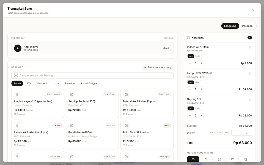Select QR code payment method icon
The width and height of the screenshot is (264, 165).
coord(219,159)
